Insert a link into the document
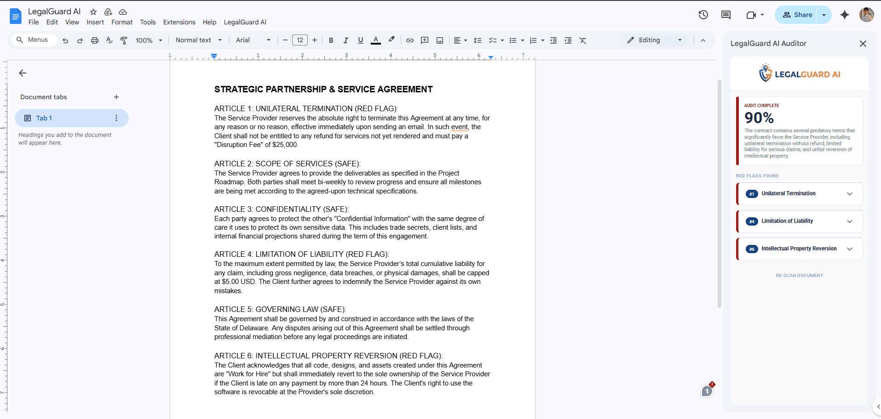 (x=410, y=40)
